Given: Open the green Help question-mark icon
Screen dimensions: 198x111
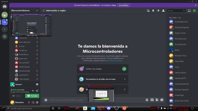Looking at the screenshot, I should click(194, 11).
